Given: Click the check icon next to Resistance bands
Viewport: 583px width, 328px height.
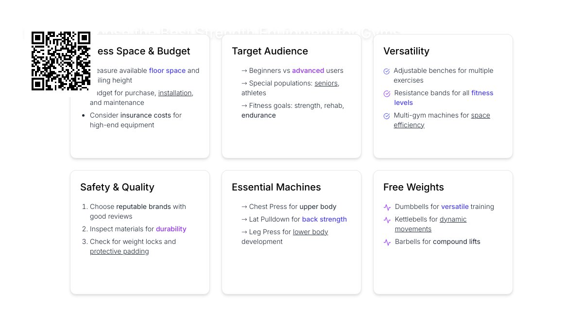Looking at the screenshot, I should 387,93.
